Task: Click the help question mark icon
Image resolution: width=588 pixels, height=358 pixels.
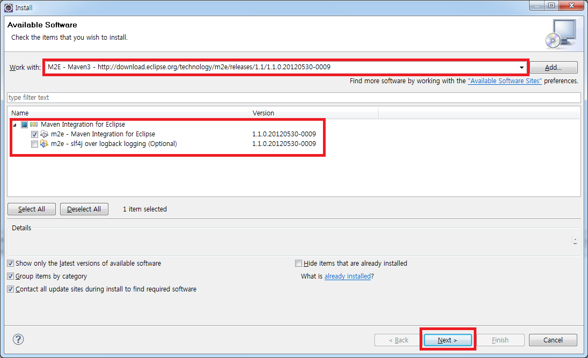Action: click(x=18, y=339)
